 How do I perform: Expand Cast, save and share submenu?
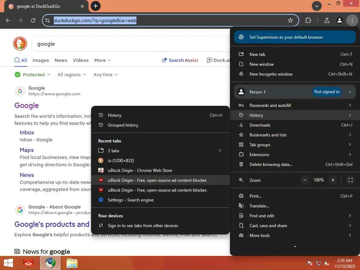(295, 226)
